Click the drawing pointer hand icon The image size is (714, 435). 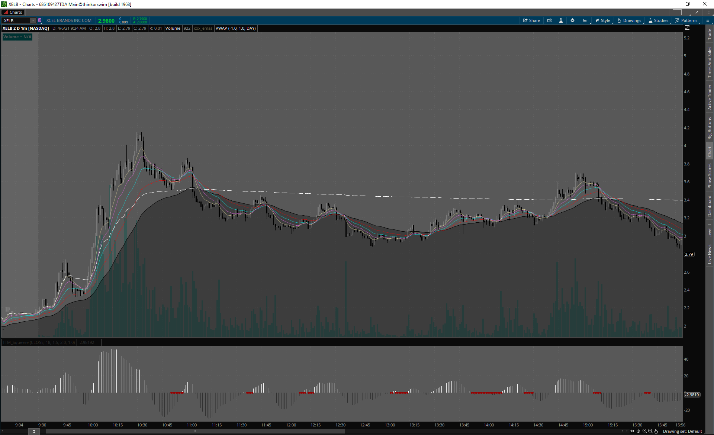pyautogui.click(x=656, y=431)
